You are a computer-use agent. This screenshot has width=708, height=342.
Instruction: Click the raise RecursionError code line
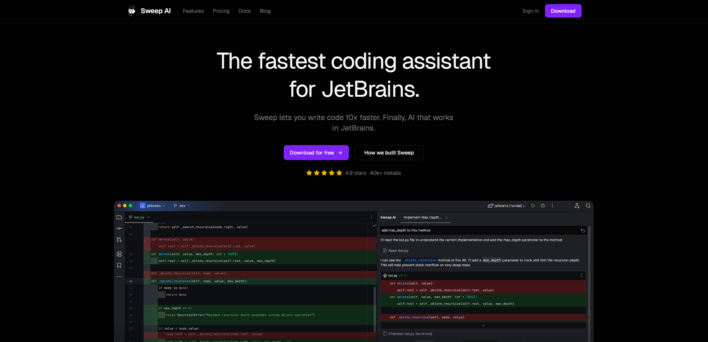pyautogui.click(x=240, y=315)
